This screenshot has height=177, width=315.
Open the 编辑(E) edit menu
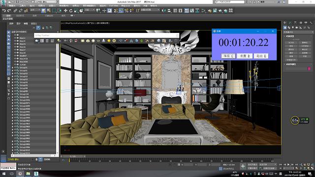coord(12,5)
